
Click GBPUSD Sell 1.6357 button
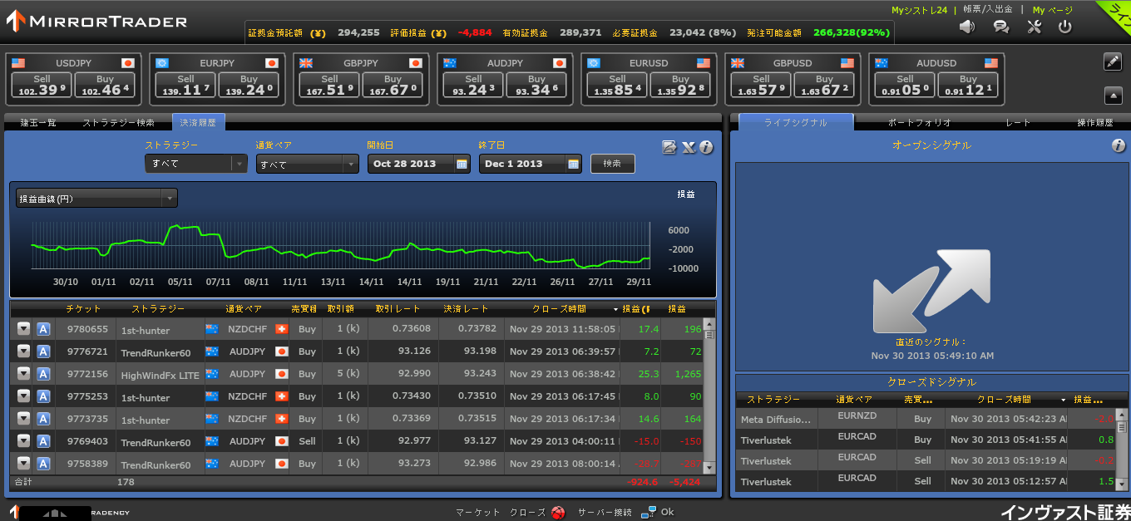point(761,86)
